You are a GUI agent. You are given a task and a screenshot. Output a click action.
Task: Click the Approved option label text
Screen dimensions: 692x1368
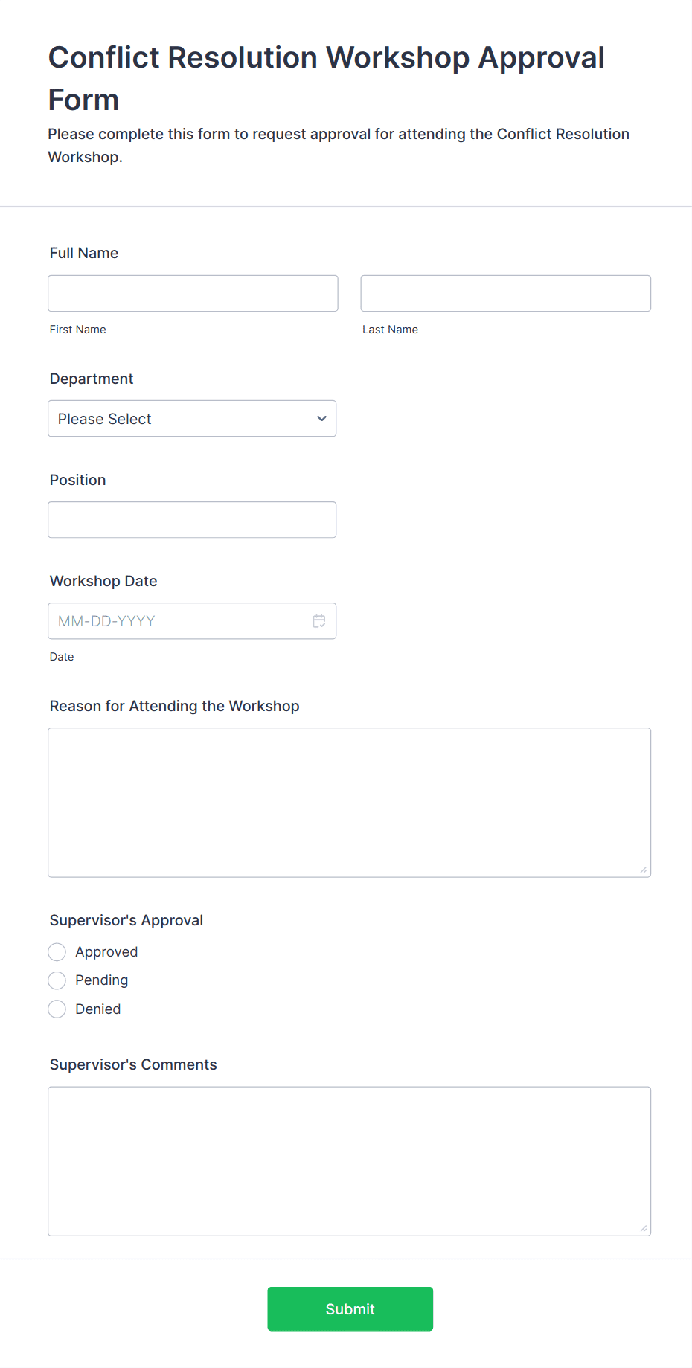tap(106, 952)
